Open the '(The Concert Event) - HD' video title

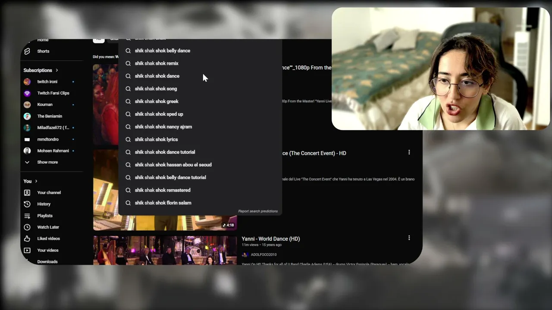tap(314, 153)
